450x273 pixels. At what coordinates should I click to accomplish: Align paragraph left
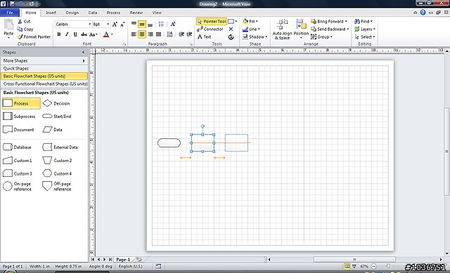134,34
